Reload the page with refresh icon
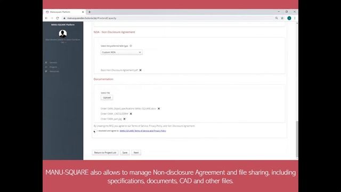 pyautogui.click(x=58, y=18)
